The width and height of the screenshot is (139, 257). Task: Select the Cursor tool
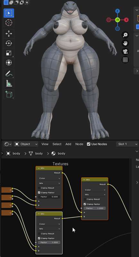coord(9,22)
